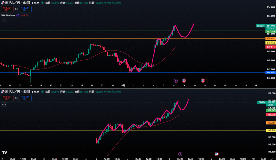Click the blue 146.652 price level label

[270, 73]
